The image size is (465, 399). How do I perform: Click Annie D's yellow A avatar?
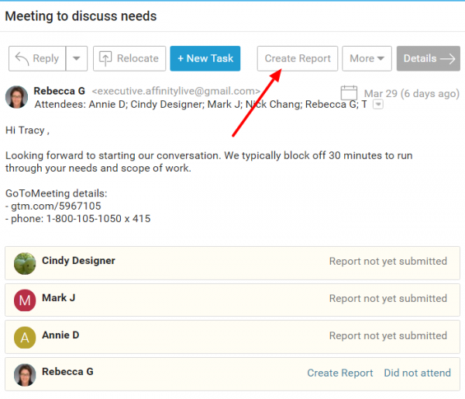click(26, 336)
